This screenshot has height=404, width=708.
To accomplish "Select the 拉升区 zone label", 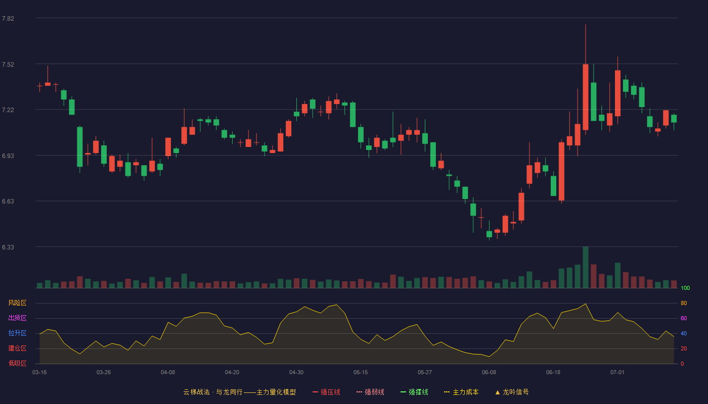I will 17,333.
